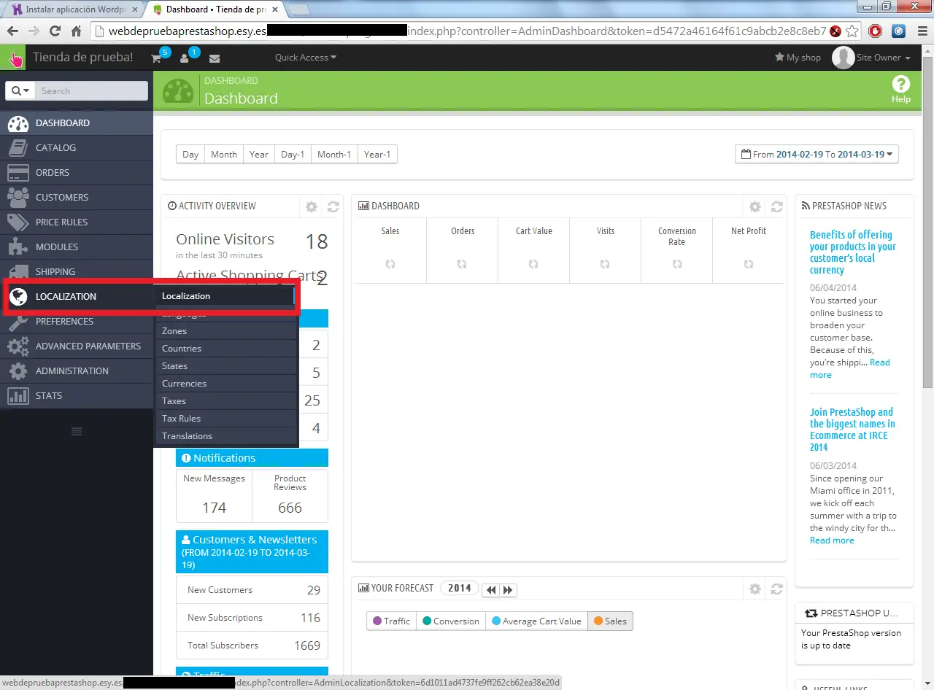
Task: Open My shop link in header
Action: [x=798, y=58]
